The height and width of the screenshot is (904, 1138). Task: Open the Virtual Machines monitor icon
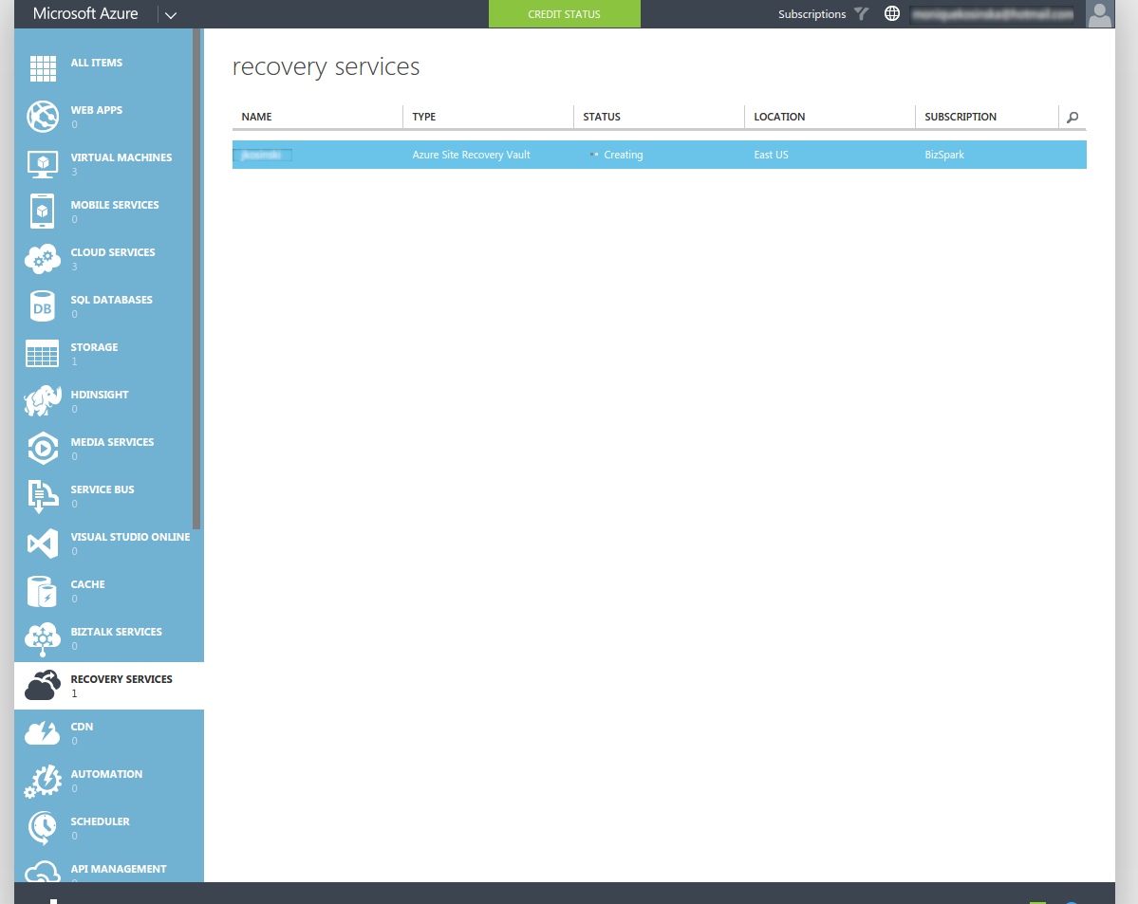(x=43, y=164)
